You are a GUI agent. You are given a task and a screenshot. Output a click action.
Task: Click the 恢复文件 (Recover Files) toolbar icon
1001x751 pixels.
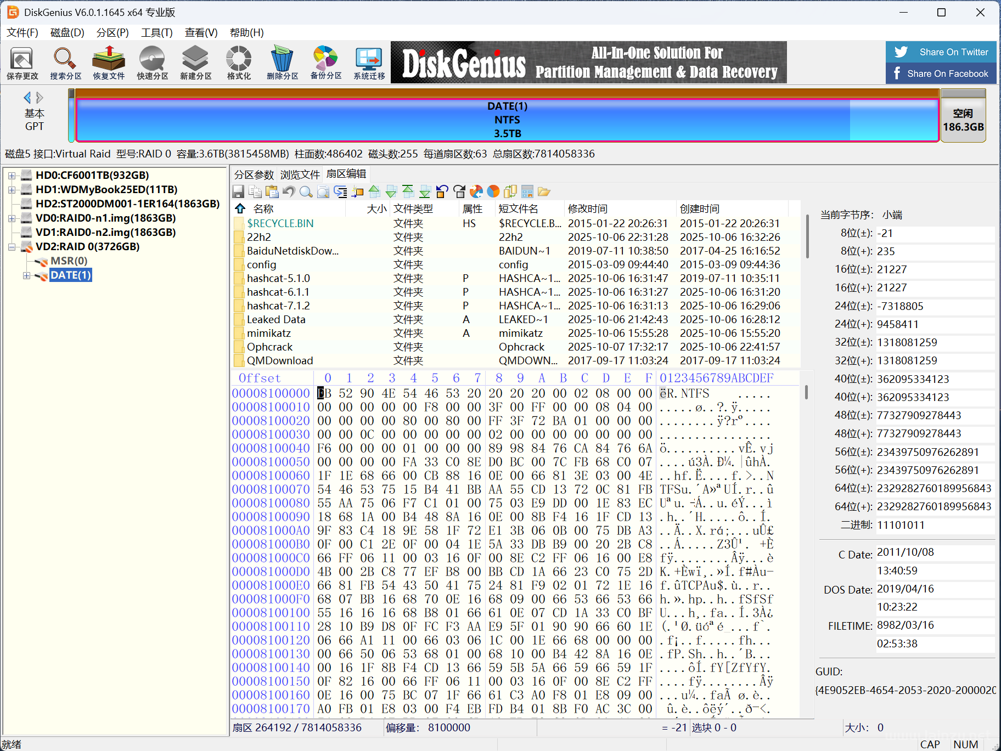(x=109, y=63)
